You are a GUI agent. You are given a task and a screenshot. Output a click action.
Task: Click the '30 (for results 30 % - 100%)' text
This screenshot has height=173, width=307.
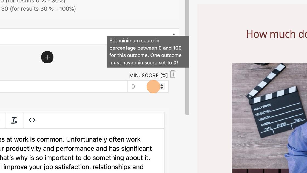[38, 9]
